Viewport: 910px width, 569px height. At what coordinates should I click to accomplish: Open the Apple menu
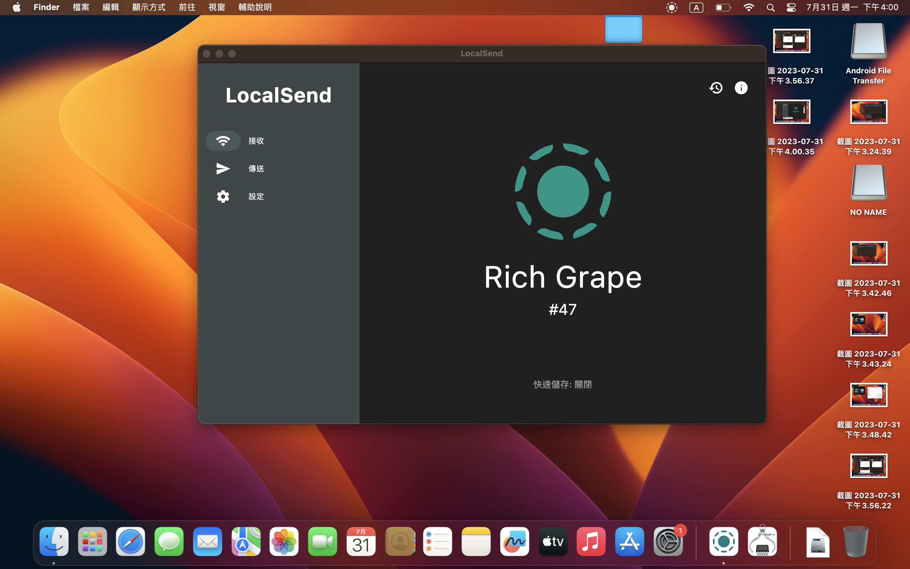pos(16,7)
